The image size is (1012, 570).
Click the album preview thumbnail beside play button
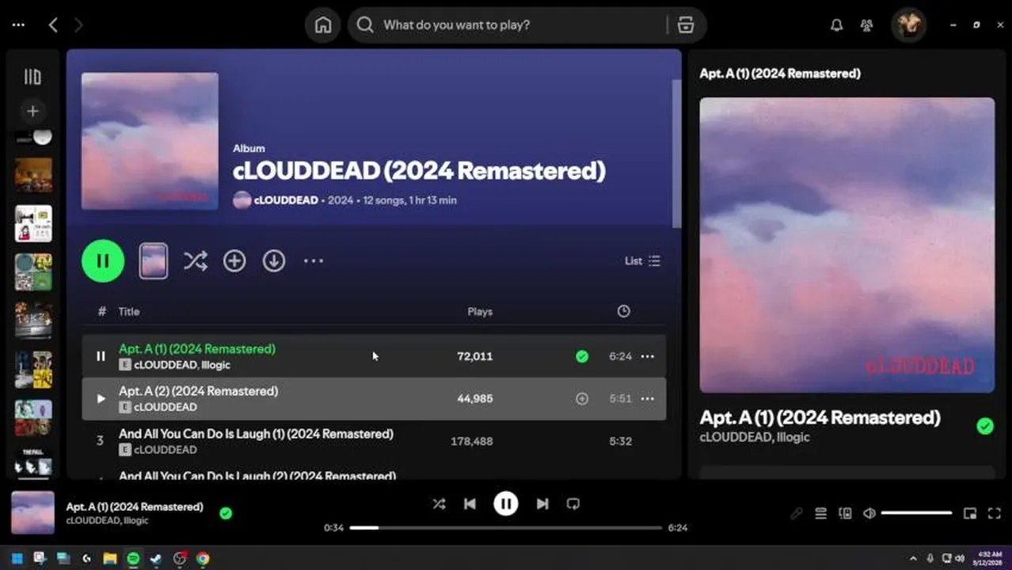pos(154,260)
